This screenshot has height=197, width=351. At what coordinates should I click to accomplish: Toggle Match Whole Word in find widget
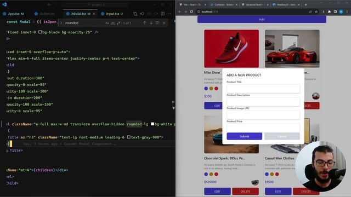(113, 23)
